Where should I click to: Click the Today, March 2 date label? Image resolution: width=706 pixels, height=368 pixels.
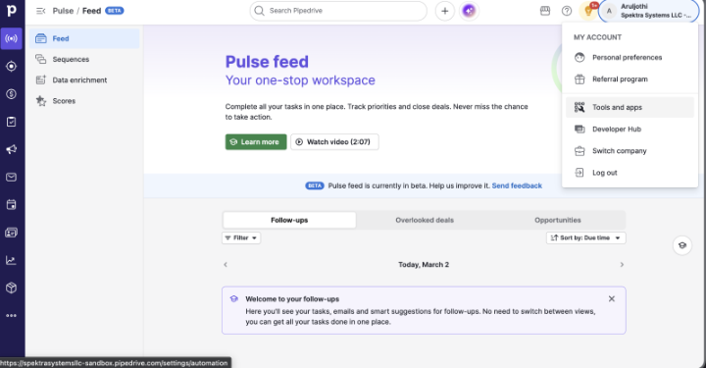click(424, 265)
